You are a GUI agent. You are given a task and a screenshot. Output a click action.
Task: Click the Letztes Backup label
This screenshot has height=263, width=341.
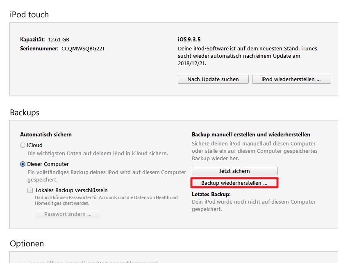(x=211, y=194)
